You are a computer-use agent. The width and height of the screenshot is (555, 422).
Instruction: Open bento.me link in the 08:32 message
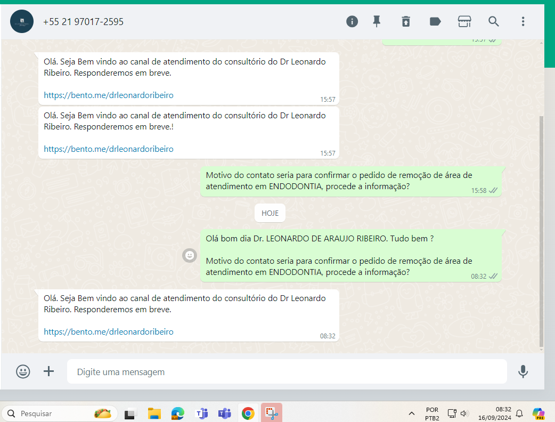point(109,332)
